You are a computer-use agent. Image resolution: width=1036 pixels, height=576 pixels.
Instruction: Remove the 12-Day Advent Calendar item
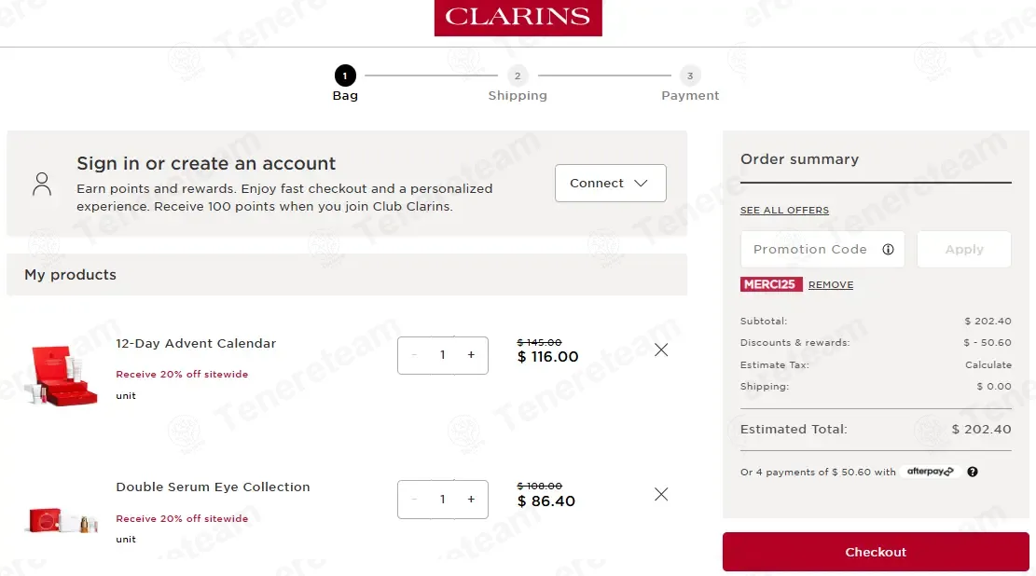(x=661, y=350)
